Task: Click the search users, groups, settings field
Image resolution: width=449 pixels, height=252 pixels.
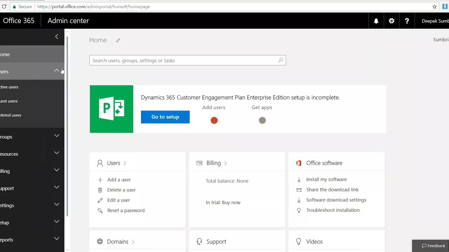Action: coord(188,60)
